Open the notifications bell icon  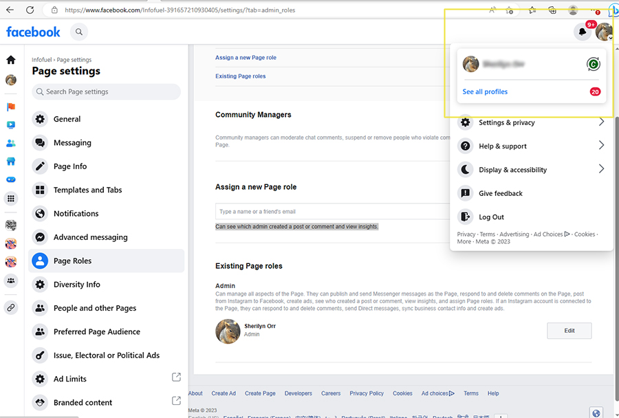coord(583,32)
